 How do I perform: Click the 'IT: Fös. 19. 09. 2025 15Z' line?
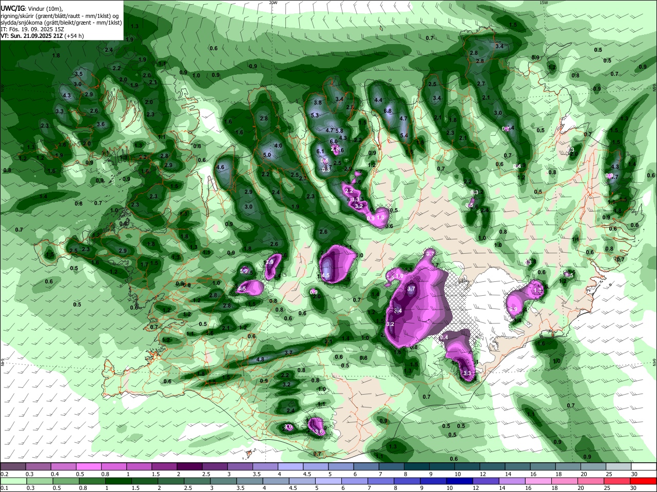32,29
